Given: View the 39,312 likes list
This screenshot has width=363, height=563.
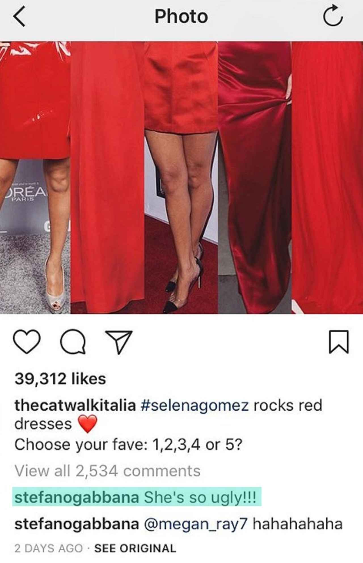Looking at the screenshot, I should pos(60,379).
